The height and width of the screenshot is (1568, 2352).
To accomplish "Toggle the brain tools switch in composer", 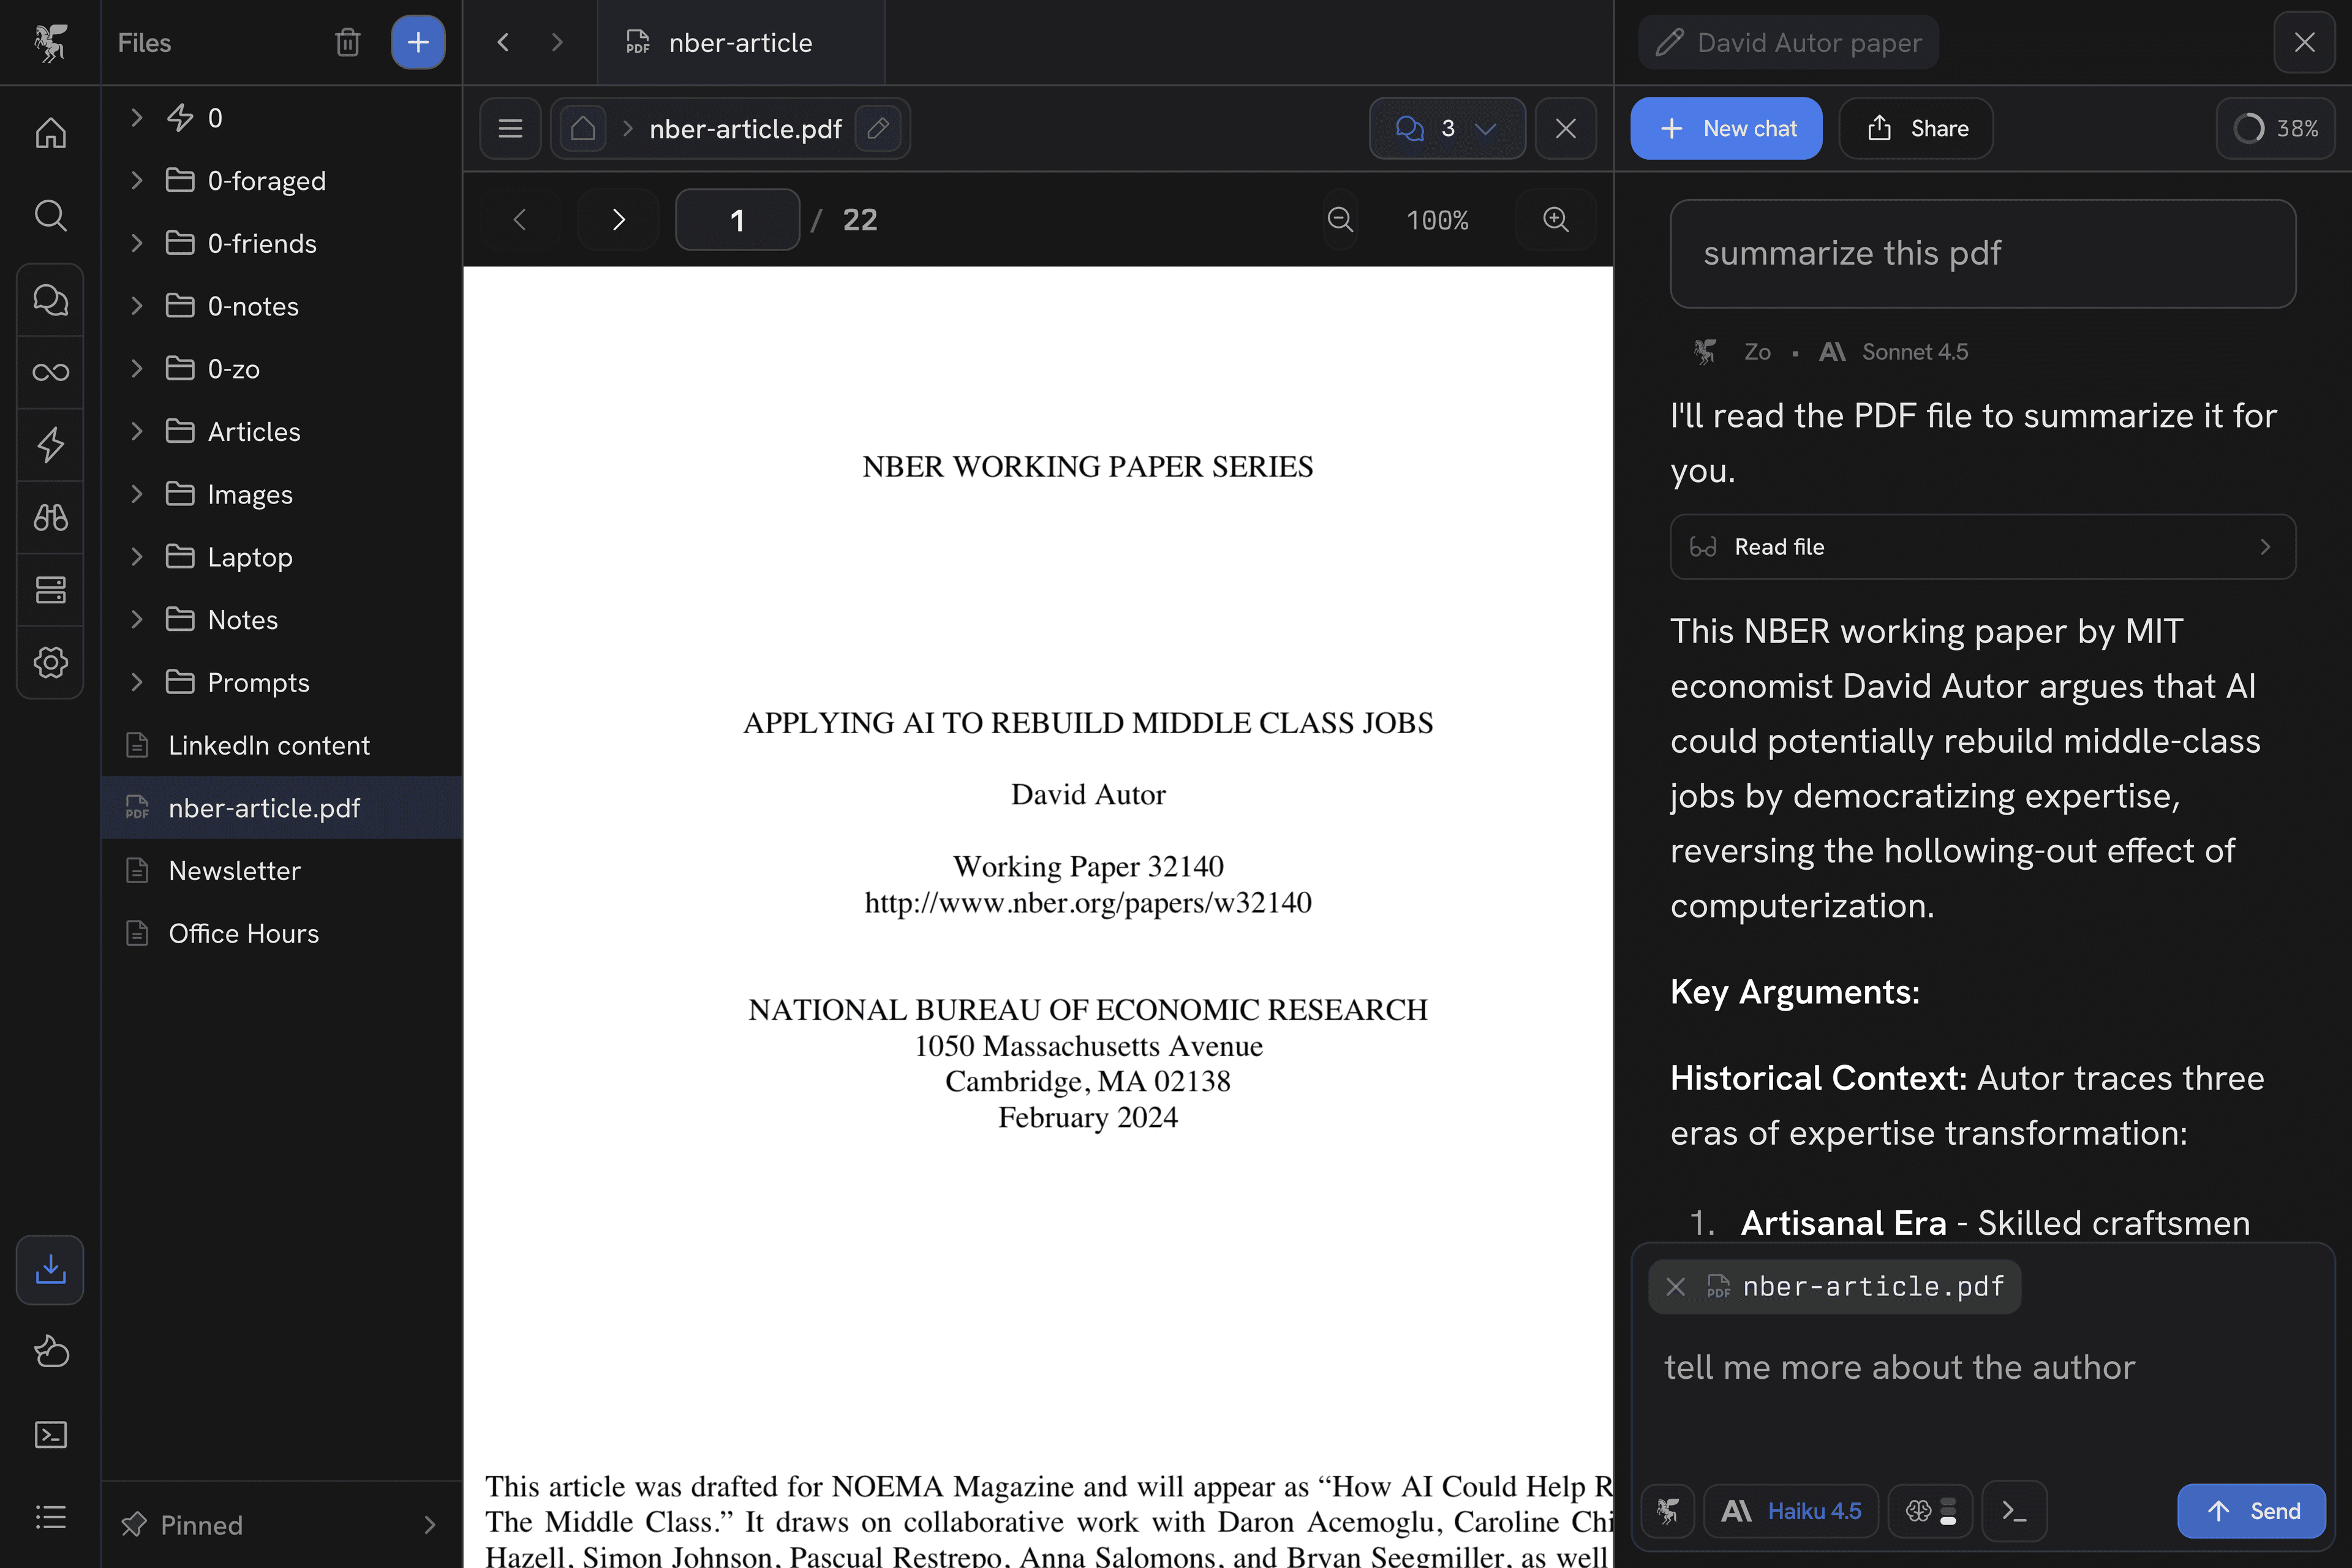I will 1930,1510.
